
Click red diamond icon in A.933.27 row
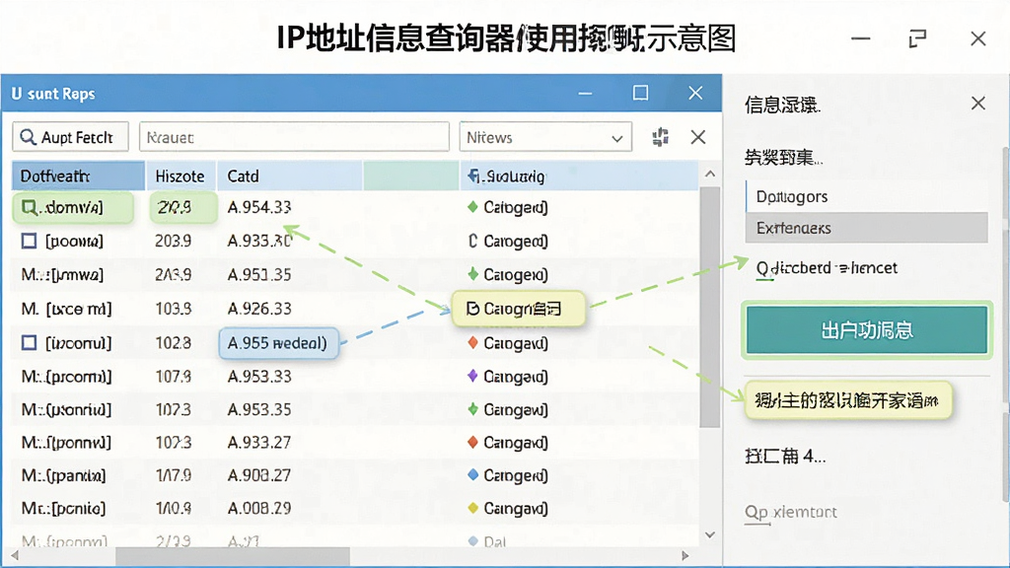coord(472,442)
